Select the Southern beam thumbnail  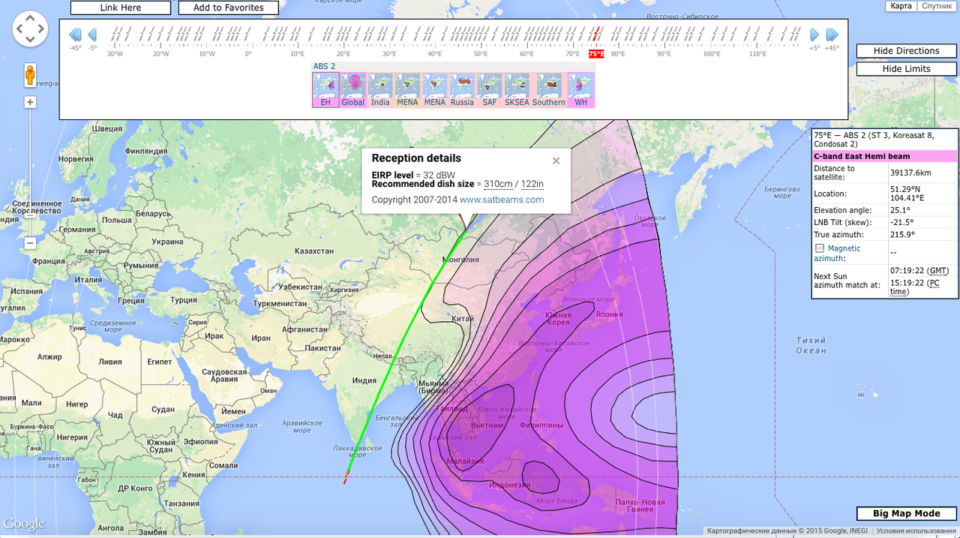(549, 90)
